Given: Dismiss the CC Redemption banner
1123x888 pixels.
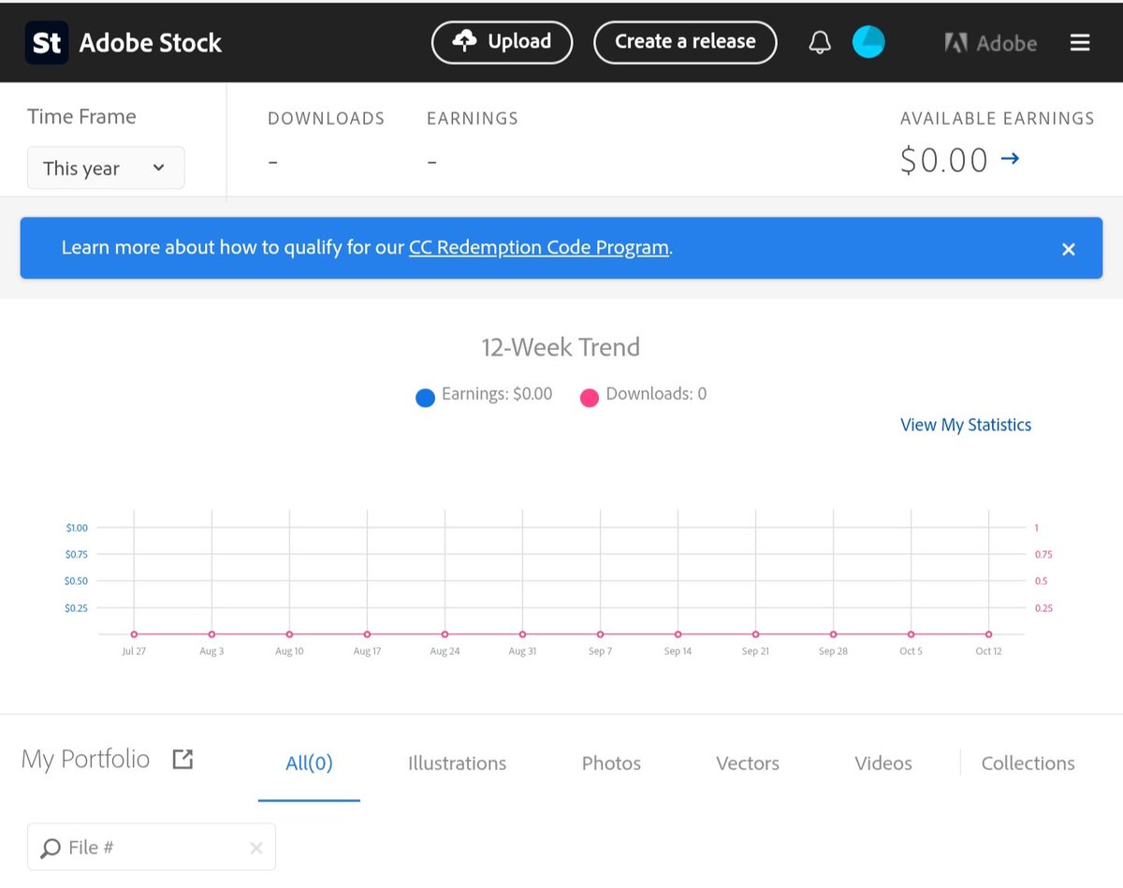Looking at the screenshot, I should click(1069, 249).
